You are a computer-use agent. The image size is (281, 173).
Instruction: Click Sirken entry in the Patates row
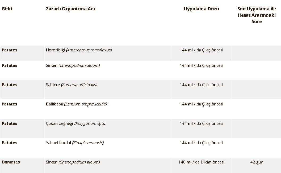(x=73, y=65)
